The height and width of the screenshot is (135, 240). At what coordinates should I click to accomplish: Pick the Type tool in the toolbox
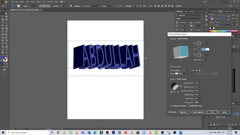point(3,22)
